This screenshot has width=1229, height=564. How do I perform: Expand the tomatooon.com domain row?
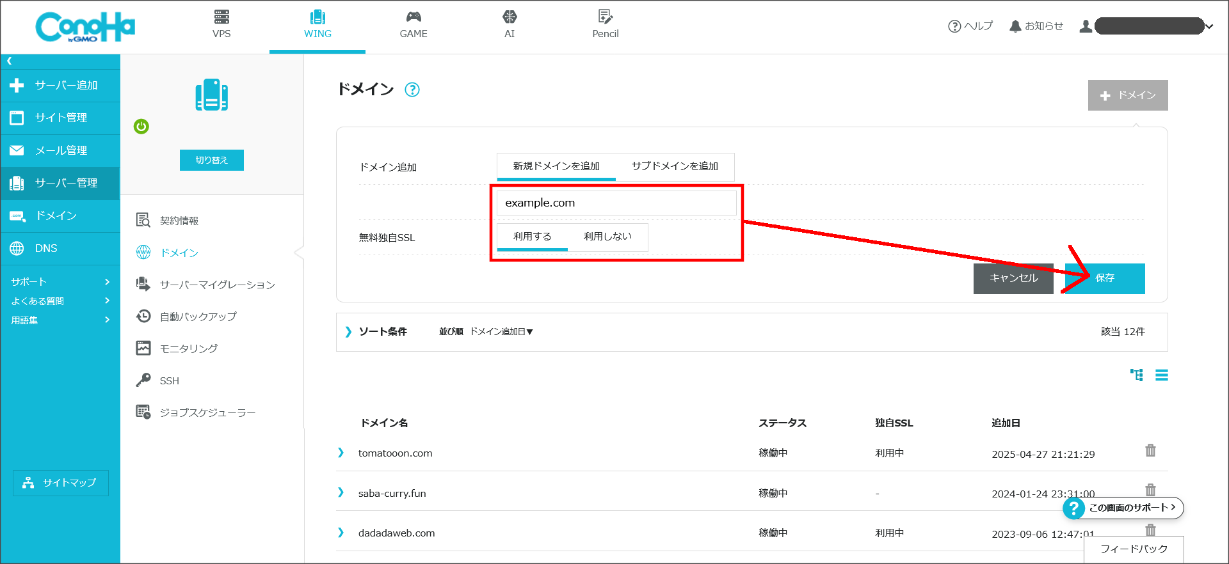coord(341,453)
